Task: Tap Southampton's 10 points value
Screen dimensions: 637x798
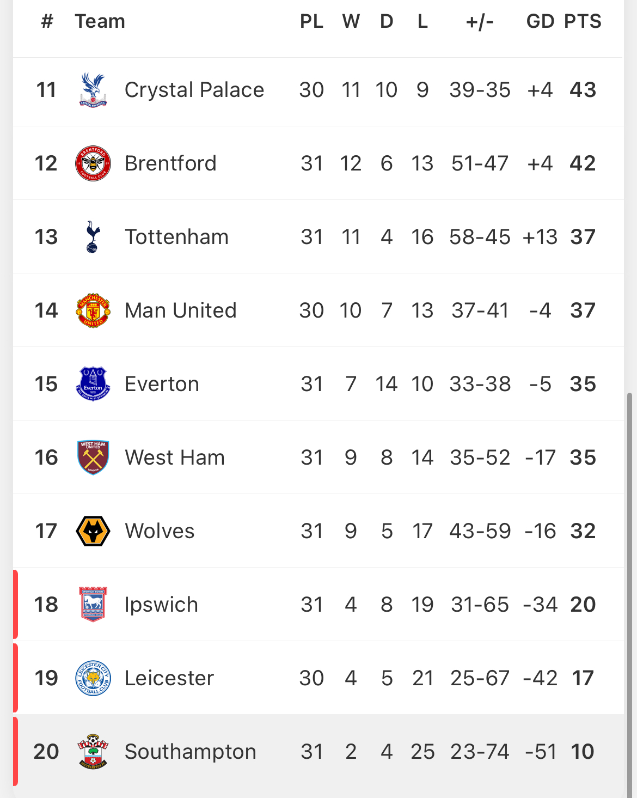Action: [583, 752]
